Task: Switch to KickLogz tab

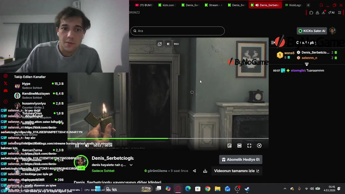Action: (x=294, y=5)
